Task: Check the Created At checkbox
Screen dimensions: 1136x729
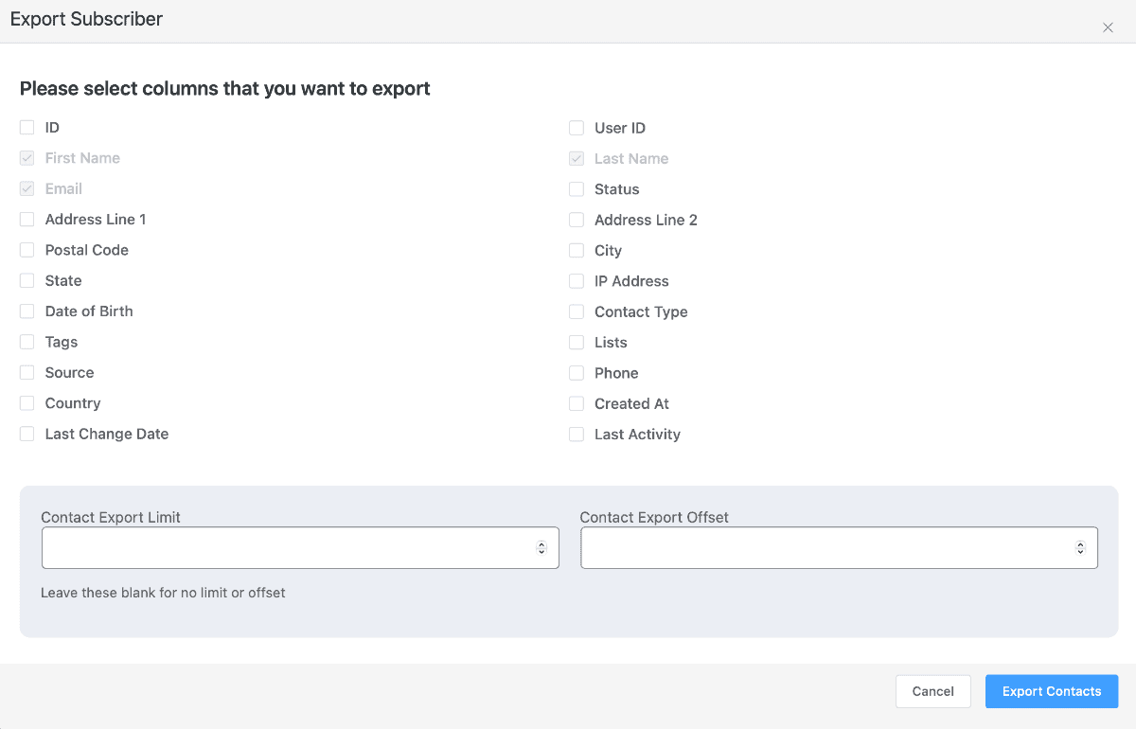Action: click(577, 403)
